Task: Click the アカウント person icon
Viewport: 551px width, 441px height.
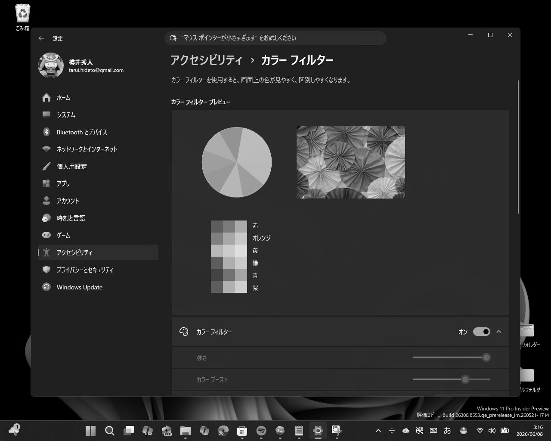Action: (46, 201)
